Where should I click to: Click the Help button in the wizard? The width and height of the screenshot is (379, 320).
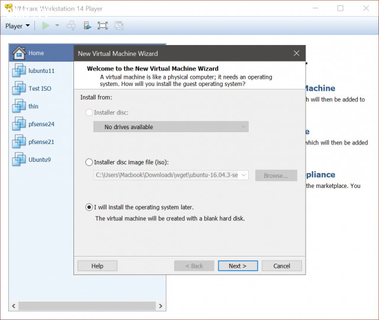(x=97, y=266)
